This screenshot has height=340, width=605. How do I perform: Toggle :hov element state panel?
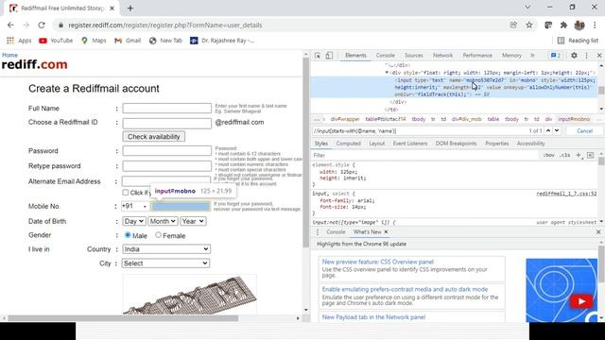pos(548,155)
